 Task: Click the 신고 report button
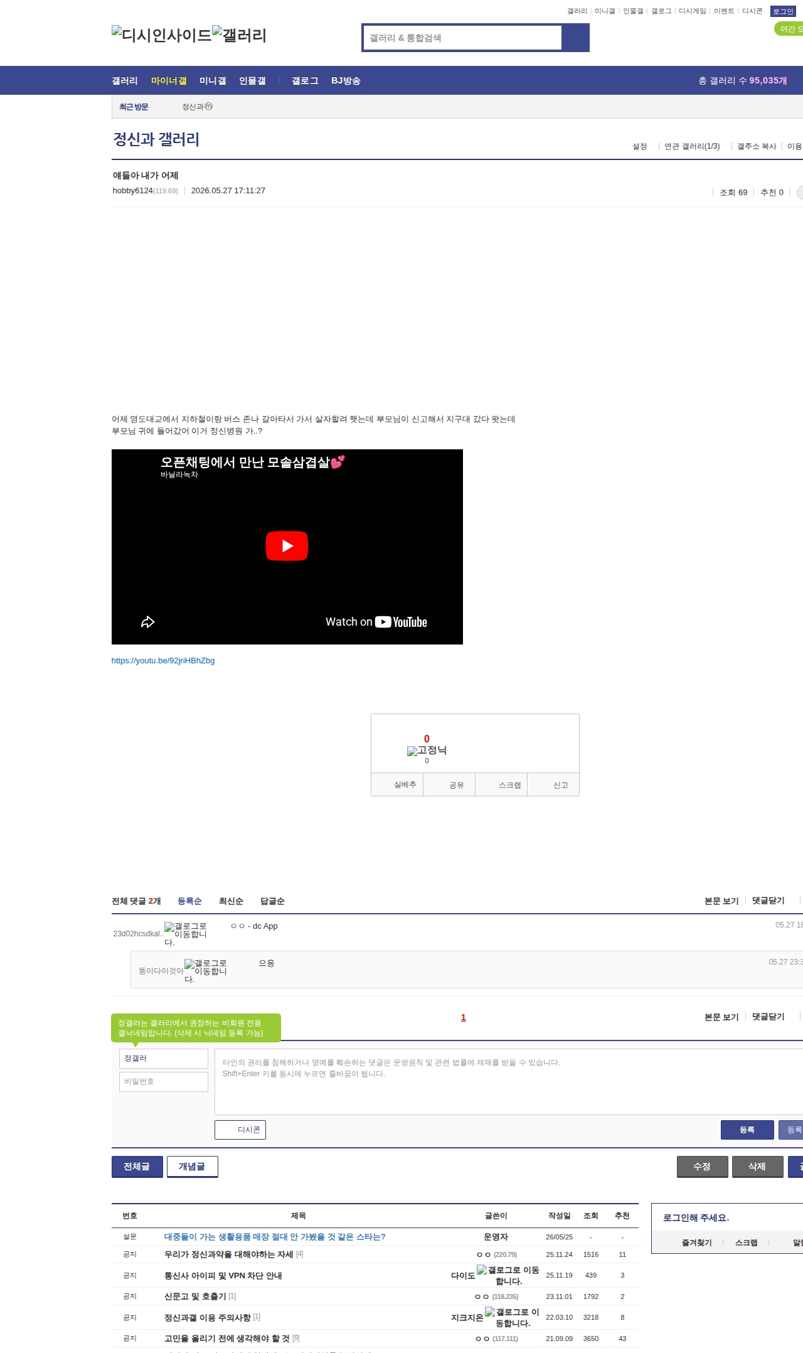pyautogui.click(x=553, y=785)
